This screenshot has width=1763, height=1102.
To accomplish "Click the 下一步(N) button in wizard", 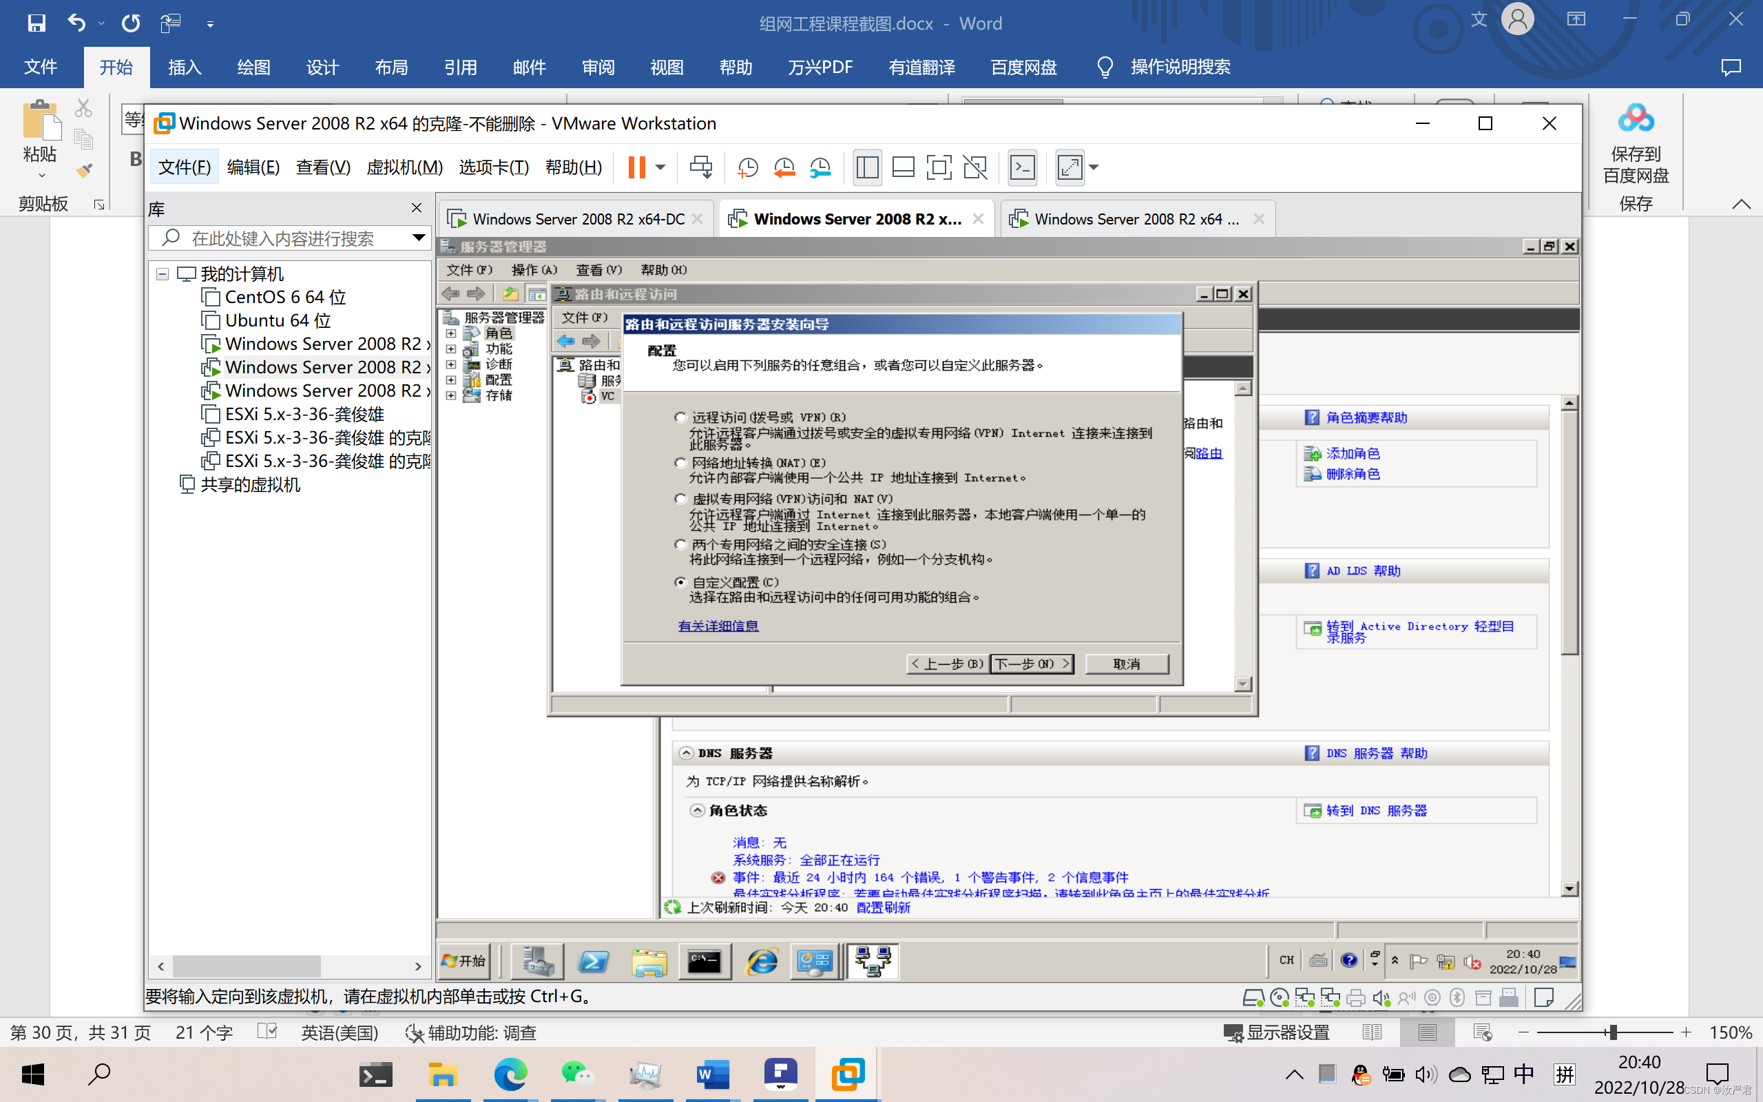I will (x=1032, y=664).
